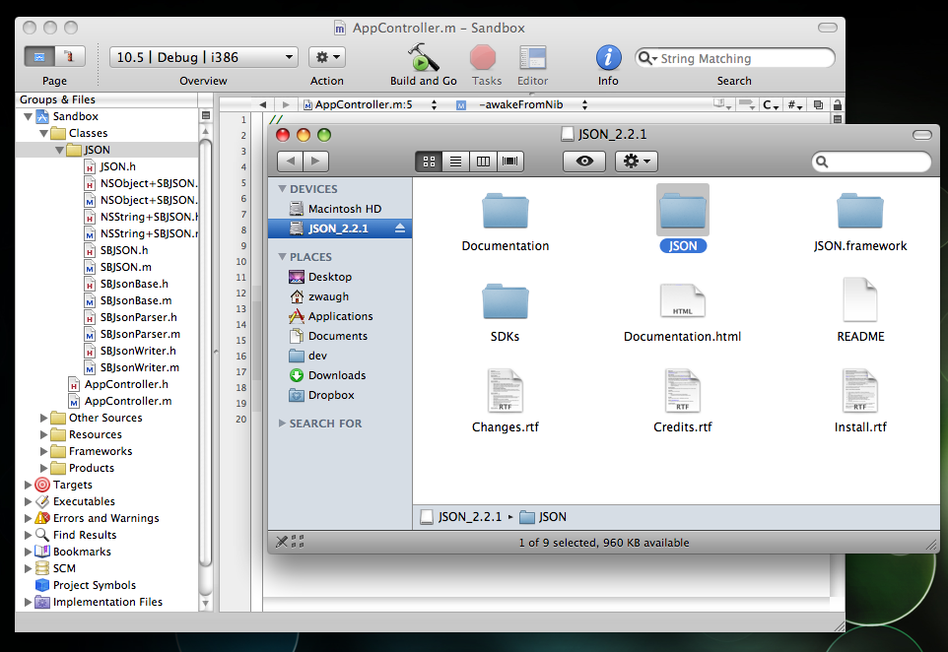Viewport: 948px width, 652px height.
Task: Open the Finder gear action menu
Action: [x=636, y=162]
